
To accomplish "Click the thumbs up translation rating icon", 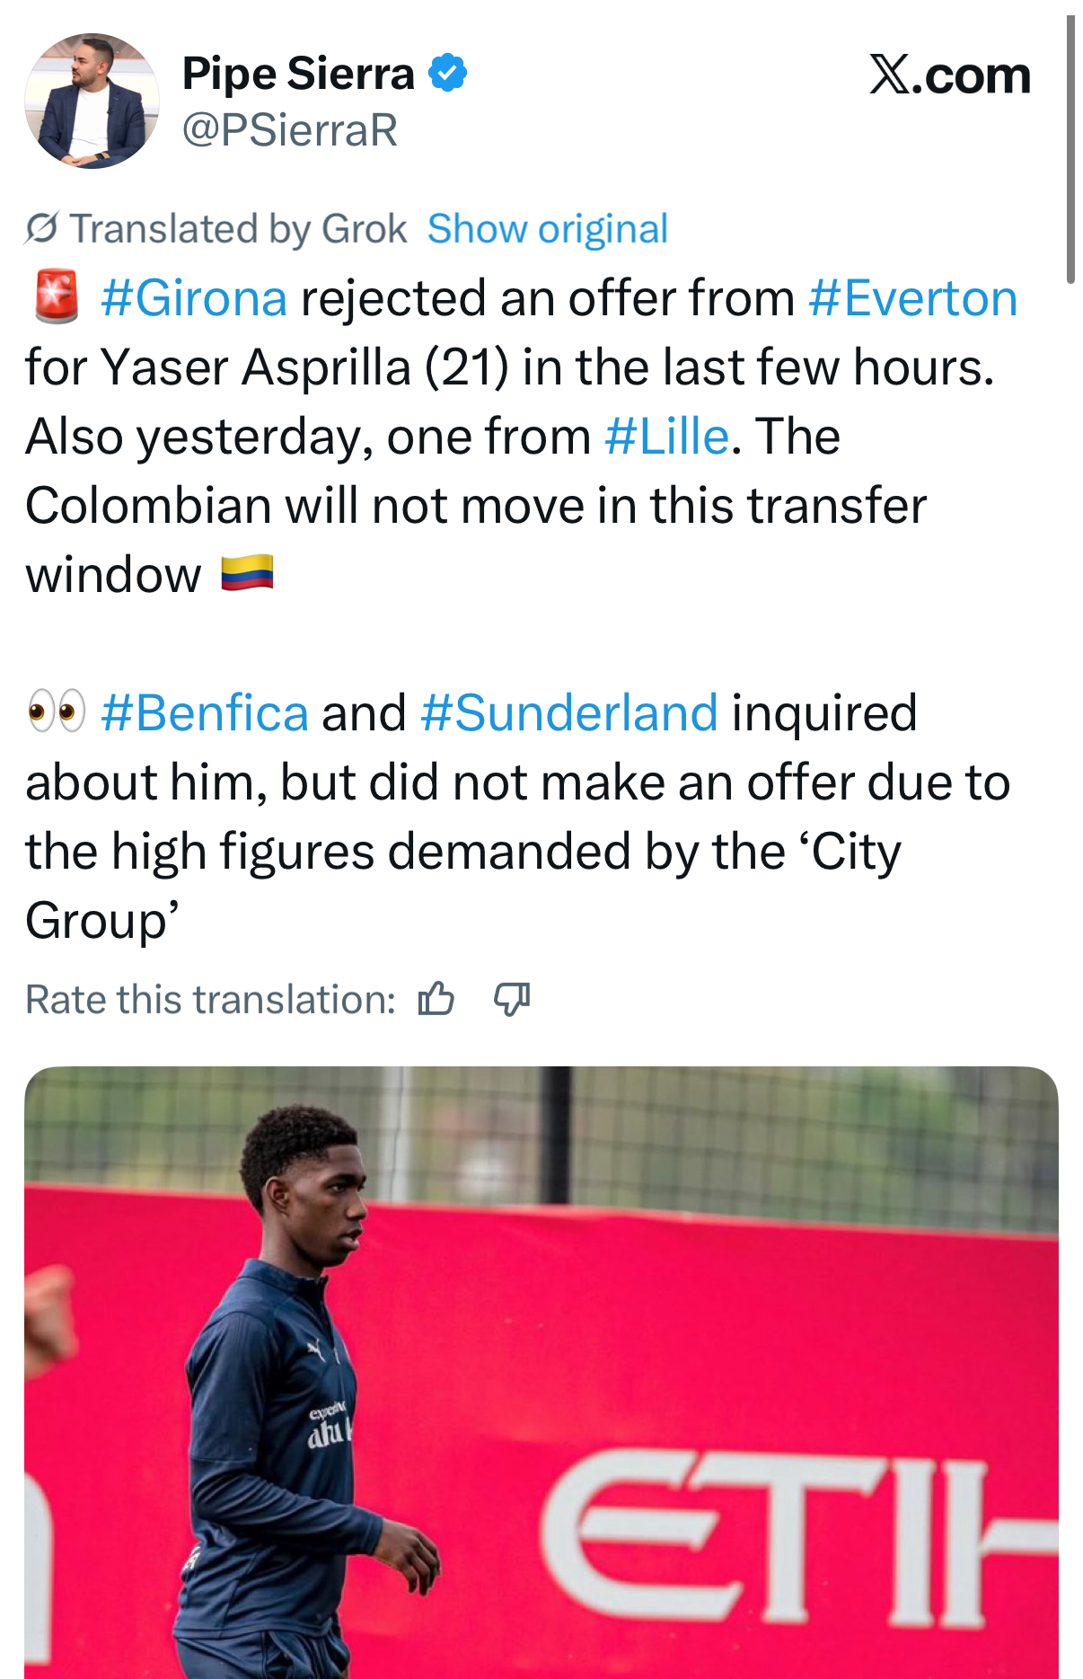I will point(436,998).
